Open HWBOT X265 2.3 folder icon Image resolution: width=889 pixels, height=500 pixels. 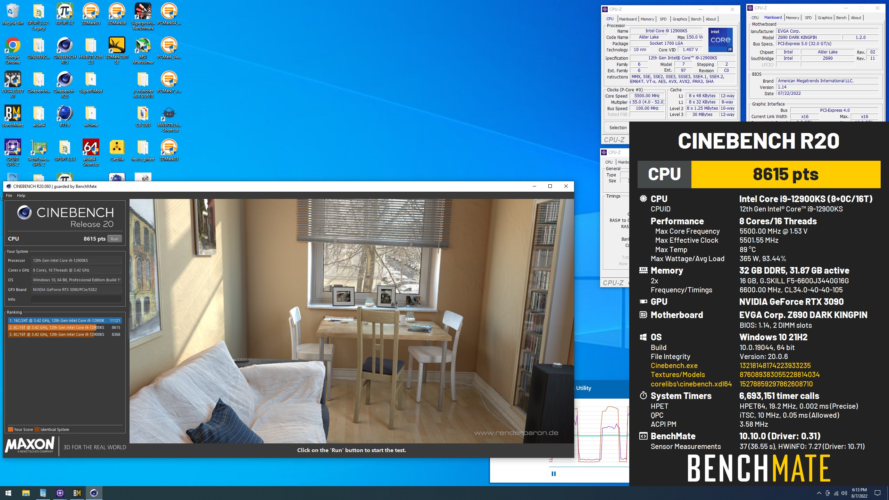pos(91,51)
